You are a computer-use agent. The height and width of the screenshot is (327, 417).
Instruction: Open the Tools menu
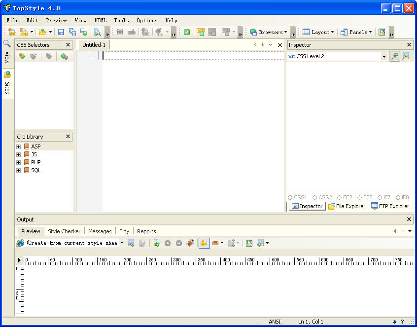[121, 20]
